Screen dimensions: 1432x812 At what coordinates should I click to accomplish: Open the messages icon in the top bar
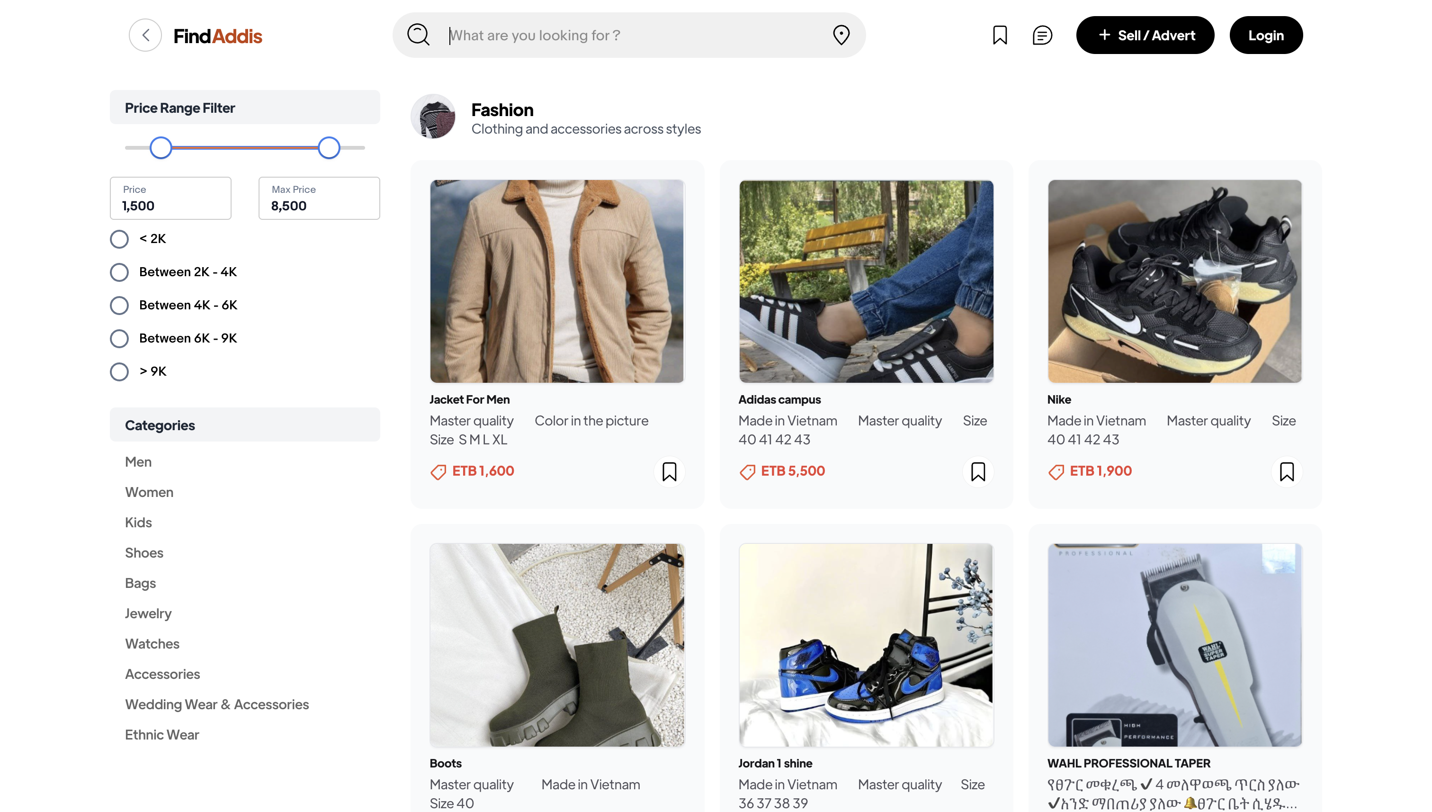[x=1042, y=35]
